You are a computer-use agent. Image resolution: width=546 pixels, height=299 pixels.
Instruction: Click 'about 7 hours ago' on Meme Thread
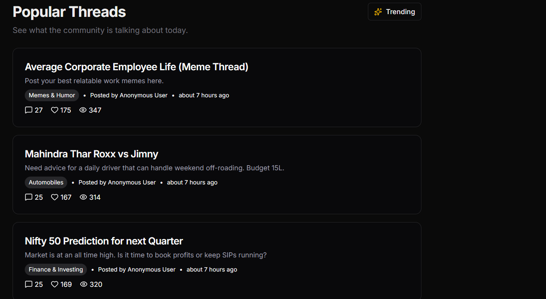tap(204, 95)
